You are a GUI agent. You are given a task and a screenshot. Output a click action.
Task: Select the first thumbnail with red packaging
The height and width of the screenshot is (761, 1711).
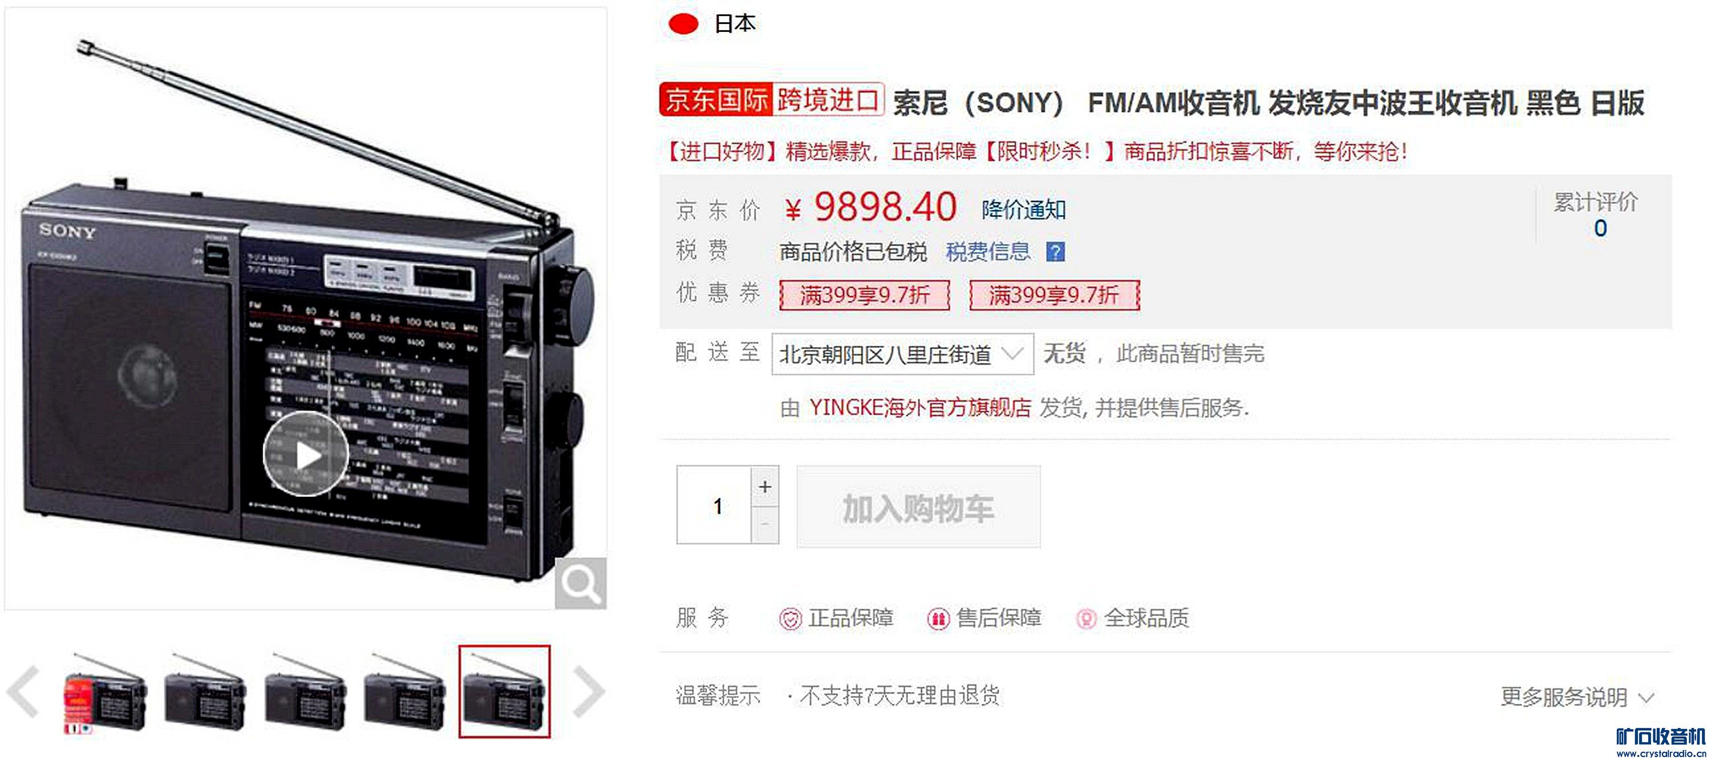[104, 693]
